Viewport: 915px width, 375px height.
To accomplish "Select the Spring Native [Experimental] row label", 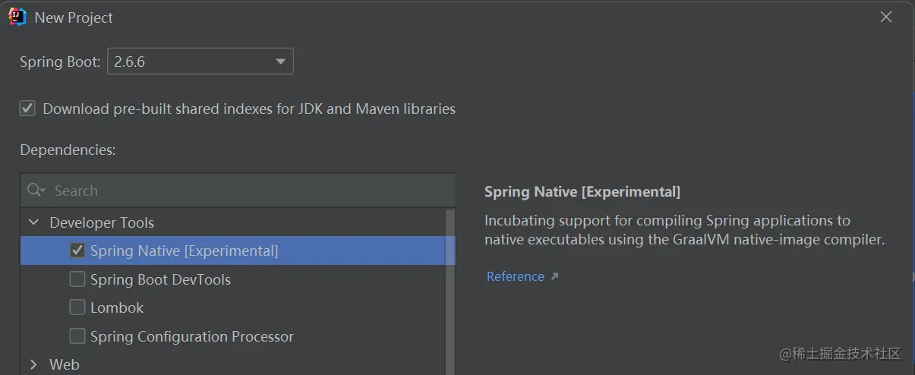I will click(x=184, y=251).
